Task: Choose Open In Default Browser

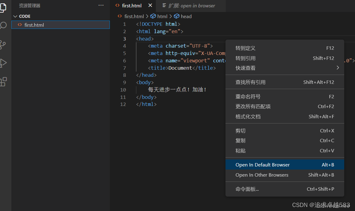Action: (x=262, y=165)
